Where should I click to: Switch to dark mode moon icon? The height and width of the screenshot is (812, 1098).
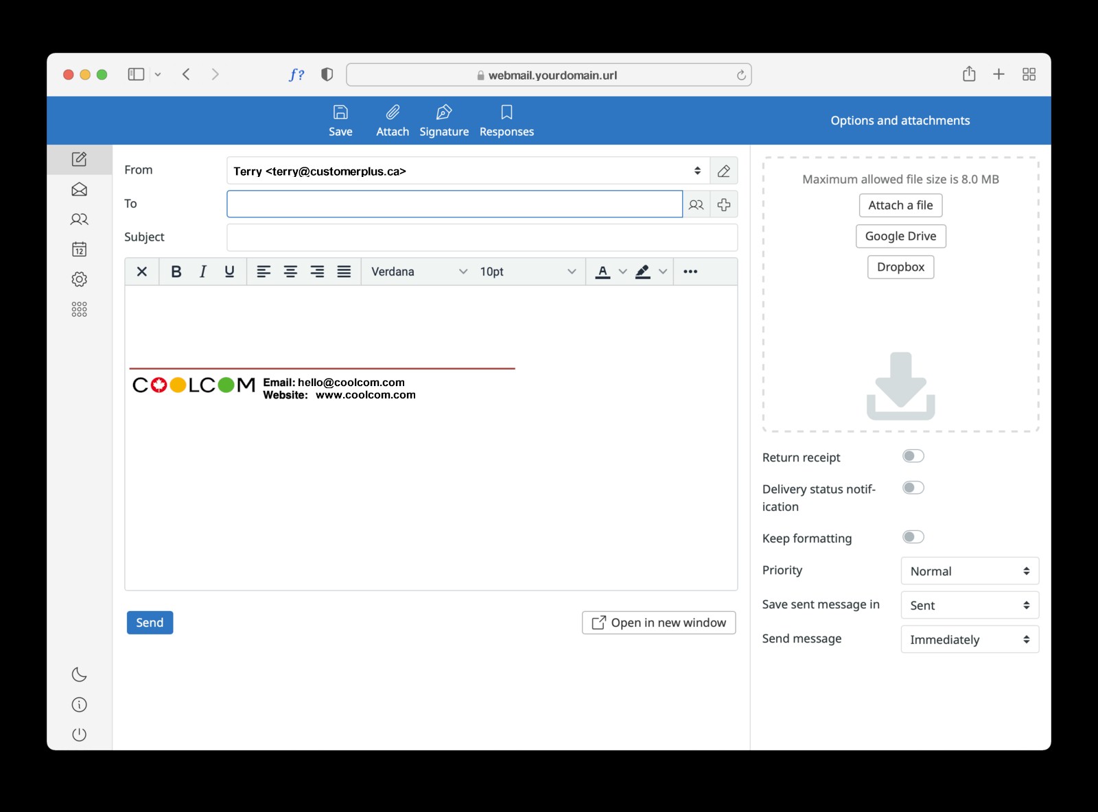click(x=80, y=675)
